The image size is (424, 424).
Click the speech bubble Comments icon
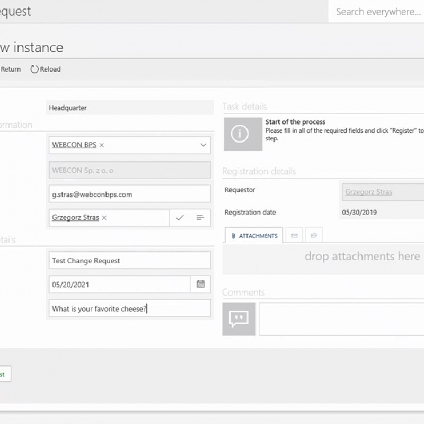[x=238, y=319]
